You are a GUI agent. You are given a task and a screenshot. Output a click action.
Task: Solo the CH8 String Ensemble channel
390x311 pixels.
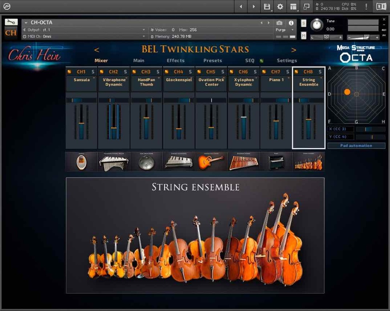tap(320, 72)
